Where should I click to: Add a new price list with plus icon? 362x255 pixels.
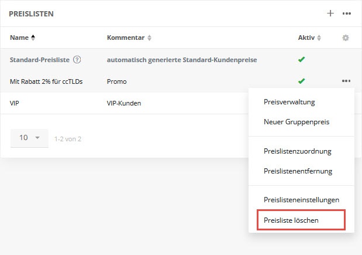pos(330,13)
